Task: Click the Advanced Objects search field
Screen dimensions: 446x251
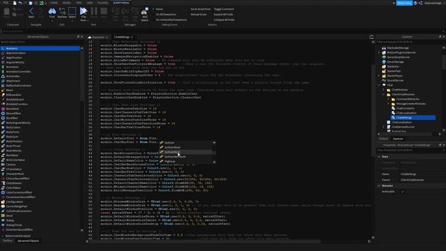Action: pyautogui.click(x=40, y=42)
